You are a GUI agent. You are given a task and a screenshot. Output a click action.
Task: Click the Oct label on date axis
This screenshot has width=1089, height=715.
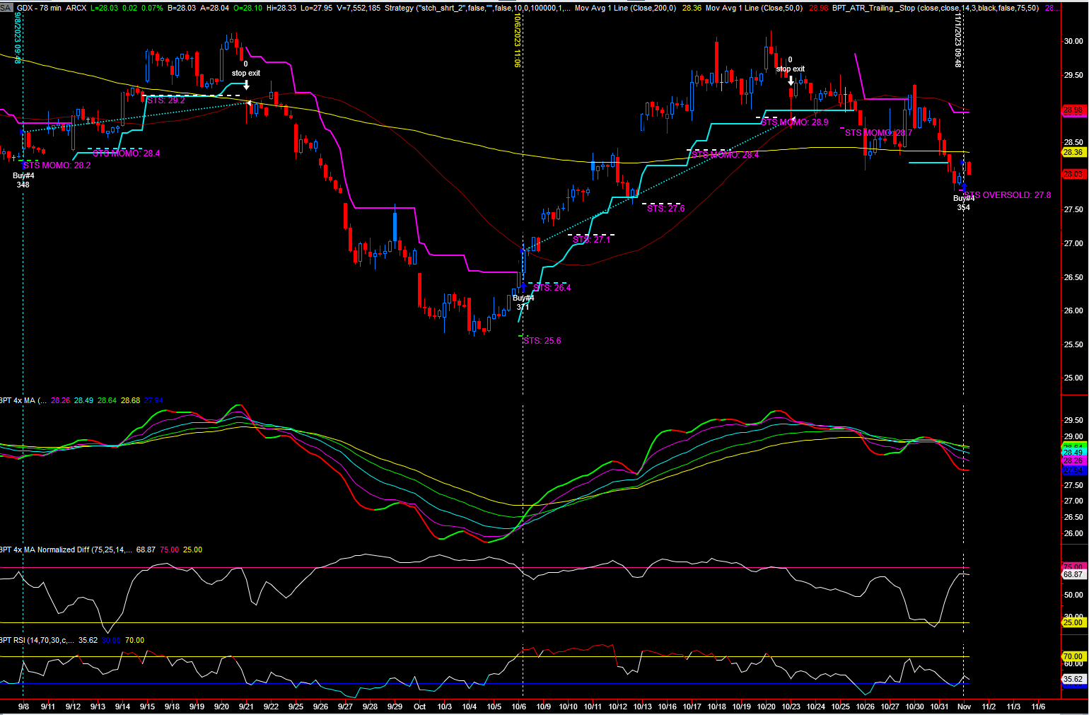(419, 707)
